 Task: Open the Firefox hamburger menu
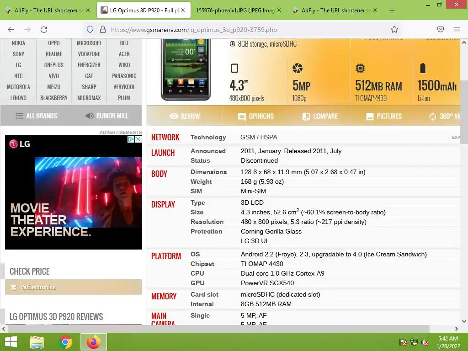tap(457, 29)
